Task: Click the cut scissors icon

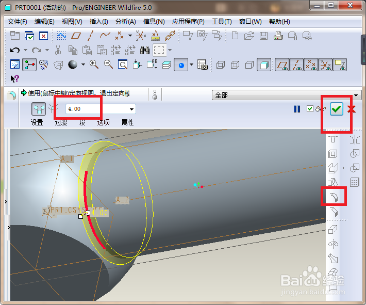Action: (58, 50)
